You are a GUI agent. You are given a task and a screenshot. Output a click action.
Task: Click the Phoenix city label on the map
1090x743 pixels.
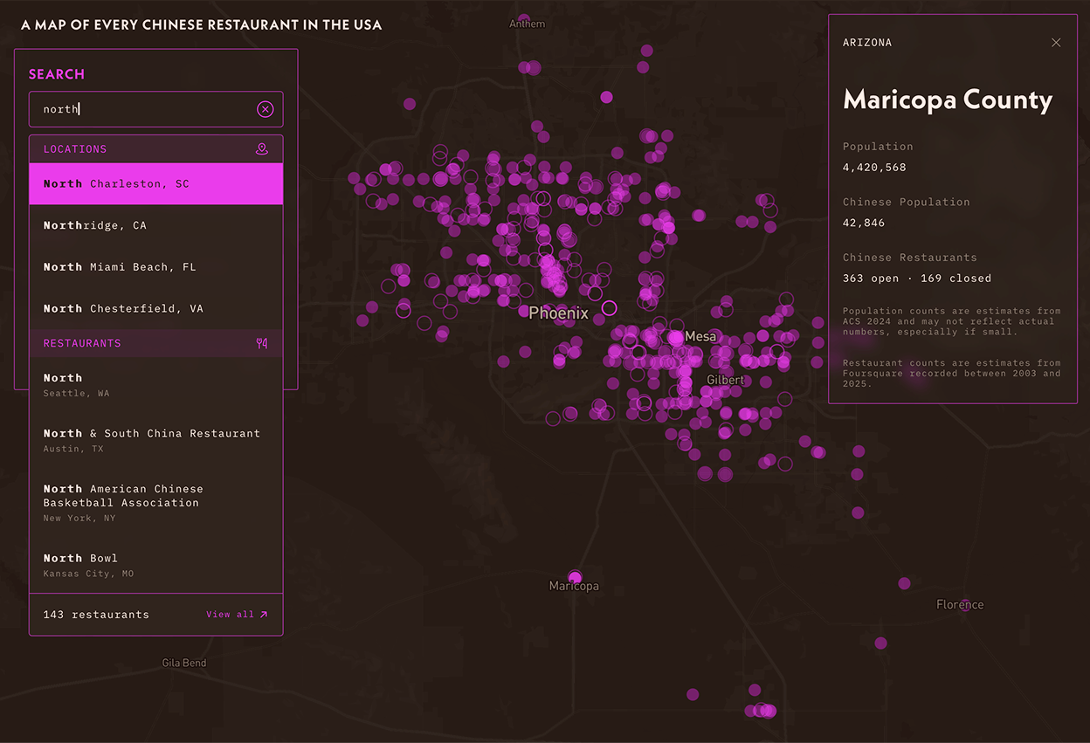(559, 313)
